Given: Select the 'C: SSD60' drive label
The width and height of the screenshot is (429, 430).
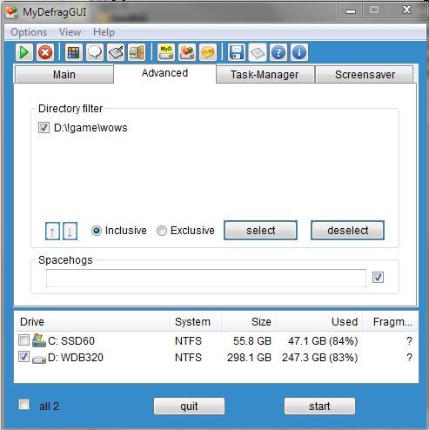Looking at the screenshot, I should [71, 341].
